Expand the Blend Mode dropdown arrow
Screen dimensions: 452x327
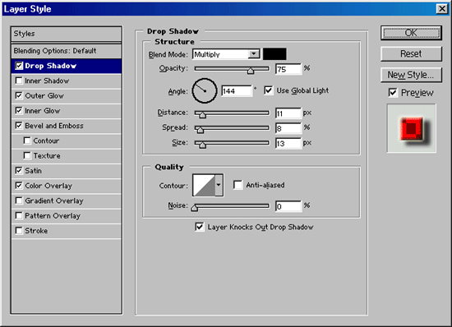click(x=254, y=54)
